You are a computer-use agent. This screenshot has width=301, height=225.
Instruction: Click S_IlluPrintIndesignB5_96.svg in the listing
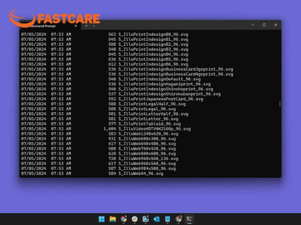pyautogui.click(x=153, y=59)
